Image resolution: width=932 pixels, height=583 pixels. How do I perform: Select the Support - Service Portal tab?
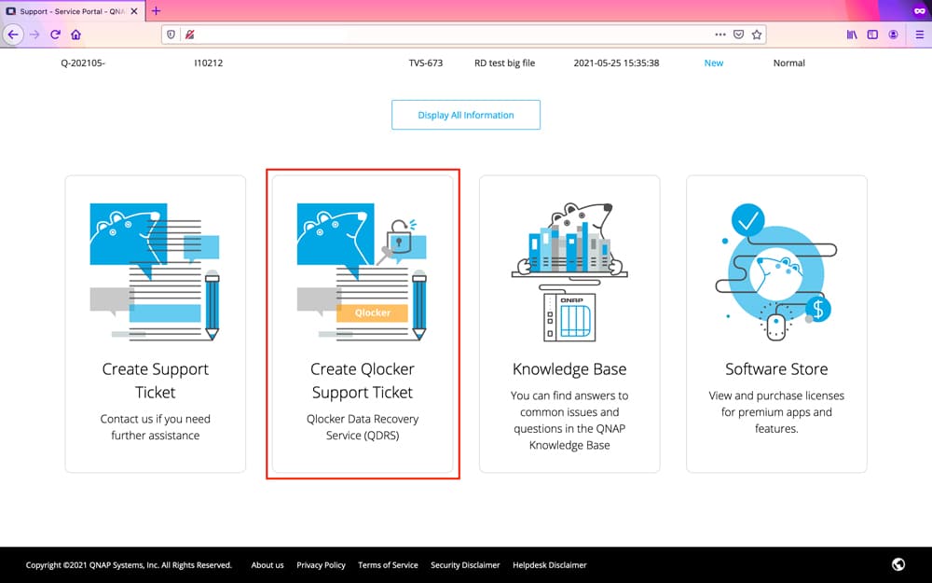[73, 10]
